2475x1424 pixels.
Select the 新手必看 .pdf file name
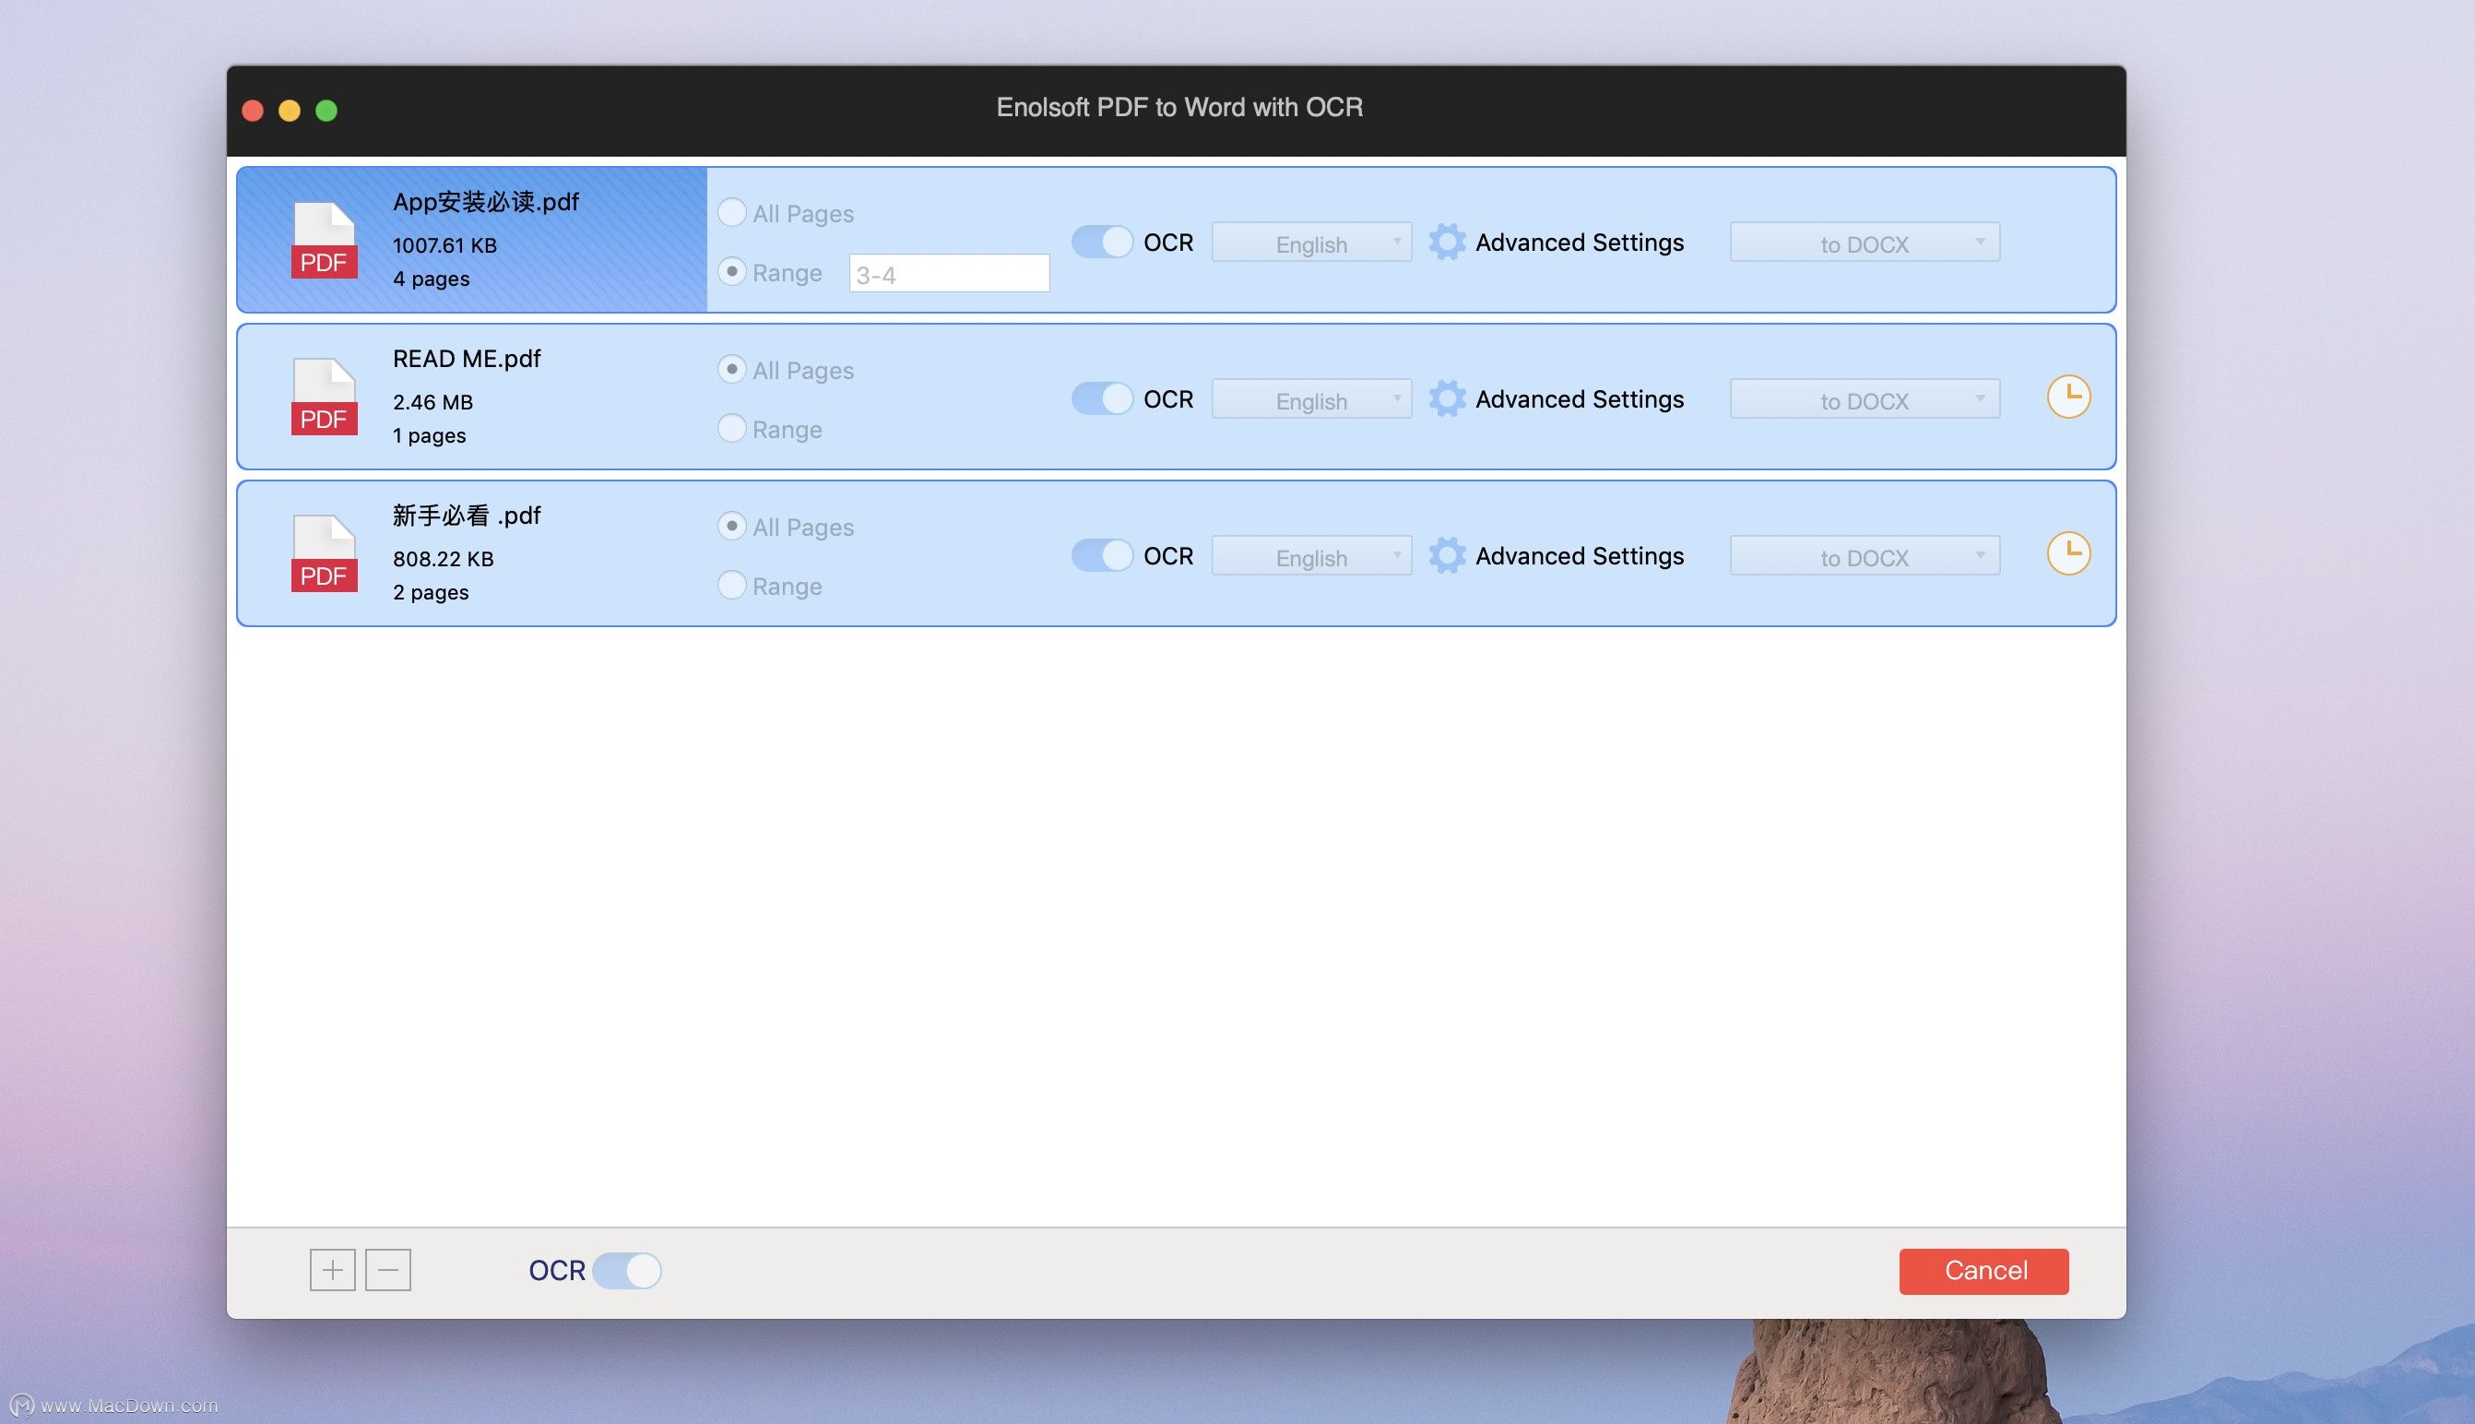point(467,515)
